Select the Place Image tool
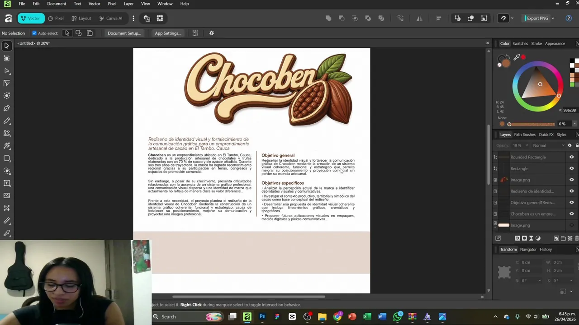The image size is (579, 325). click(7, 195)
